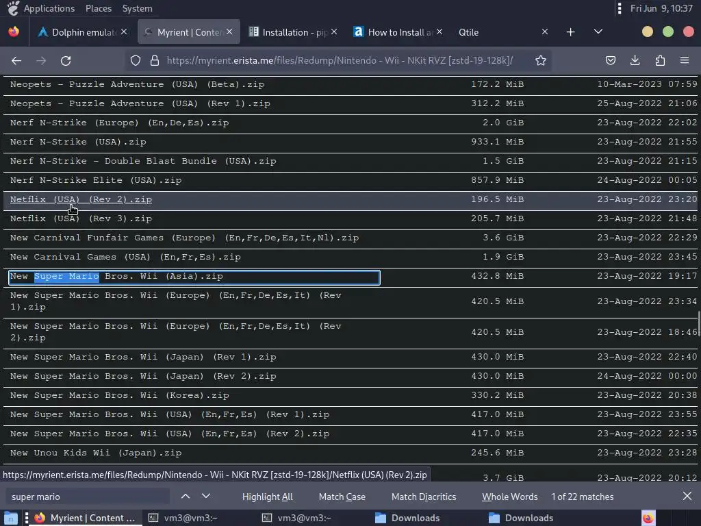Viewport: 701px width, 526px height.
Task: Close the How to Install tab
Action: click(439, 32)
